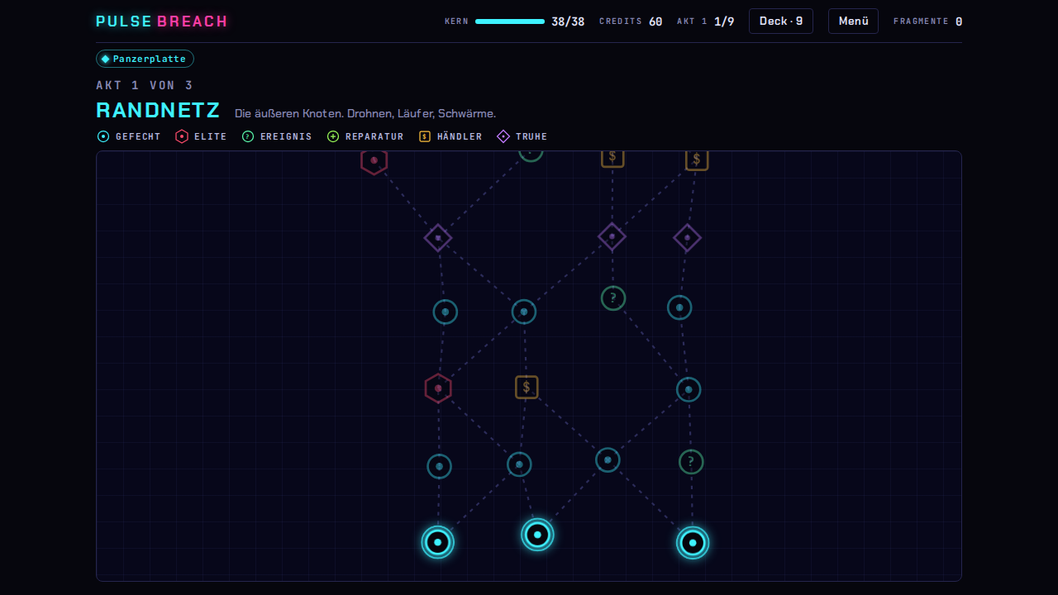Screen dimensions: 1058x595
Task: Click the CREDITS 60 counter
Action: [631, 21]
